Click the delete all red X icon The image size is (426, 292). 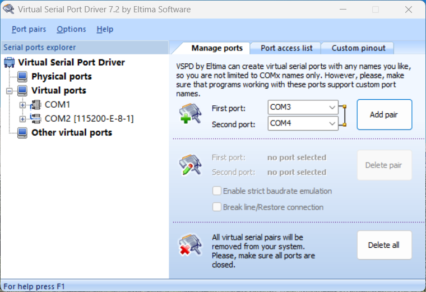point(190,245)
